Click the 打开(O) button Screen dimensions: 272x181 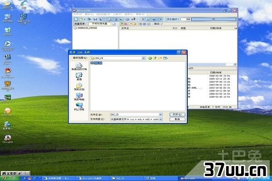coord(177,114)
